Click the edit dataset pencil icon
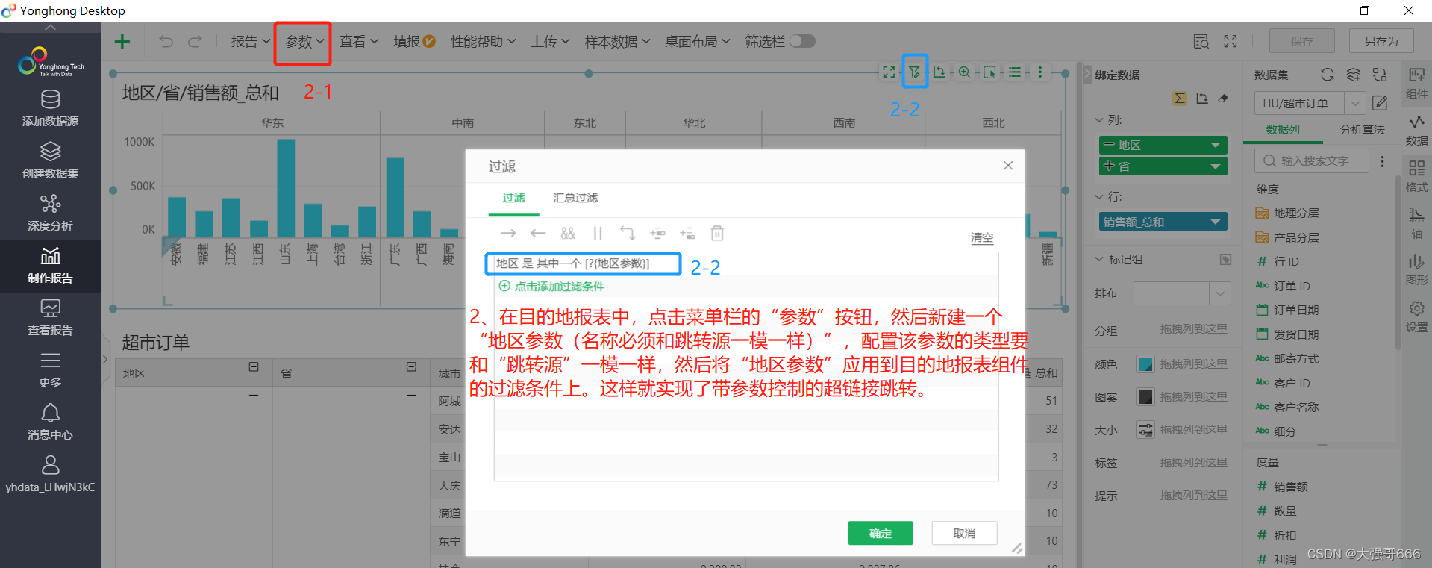 (x=1380, y=103)
